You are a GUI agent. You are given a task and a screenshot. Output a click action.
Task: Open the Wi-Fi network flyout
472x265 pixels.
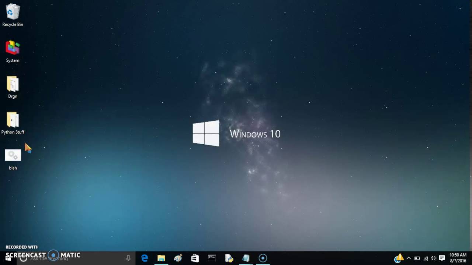426,258
